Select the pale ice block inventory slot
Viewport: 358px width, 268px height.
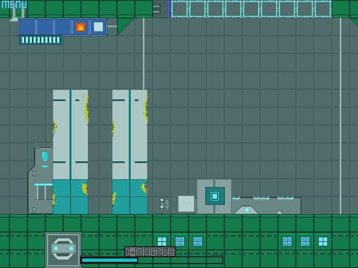click(x=98, y=27)
